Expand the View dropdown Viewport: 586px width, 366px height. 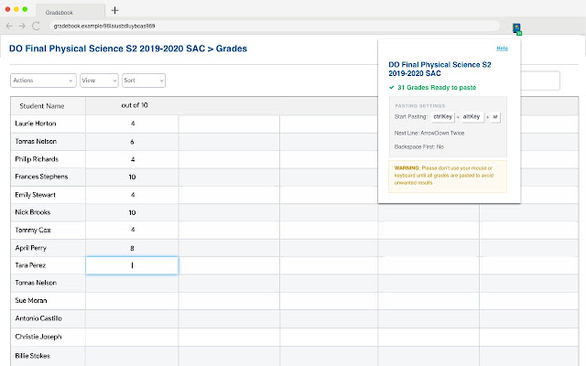point(99,81)
